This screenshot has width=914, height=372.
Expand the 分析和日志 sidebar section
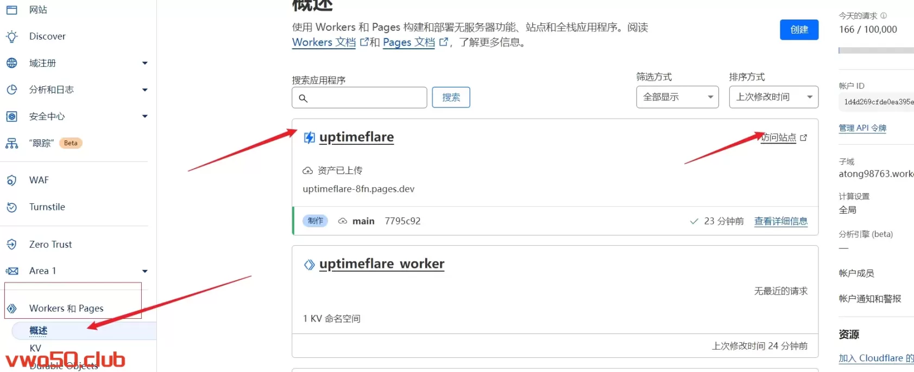pos(144,90)
